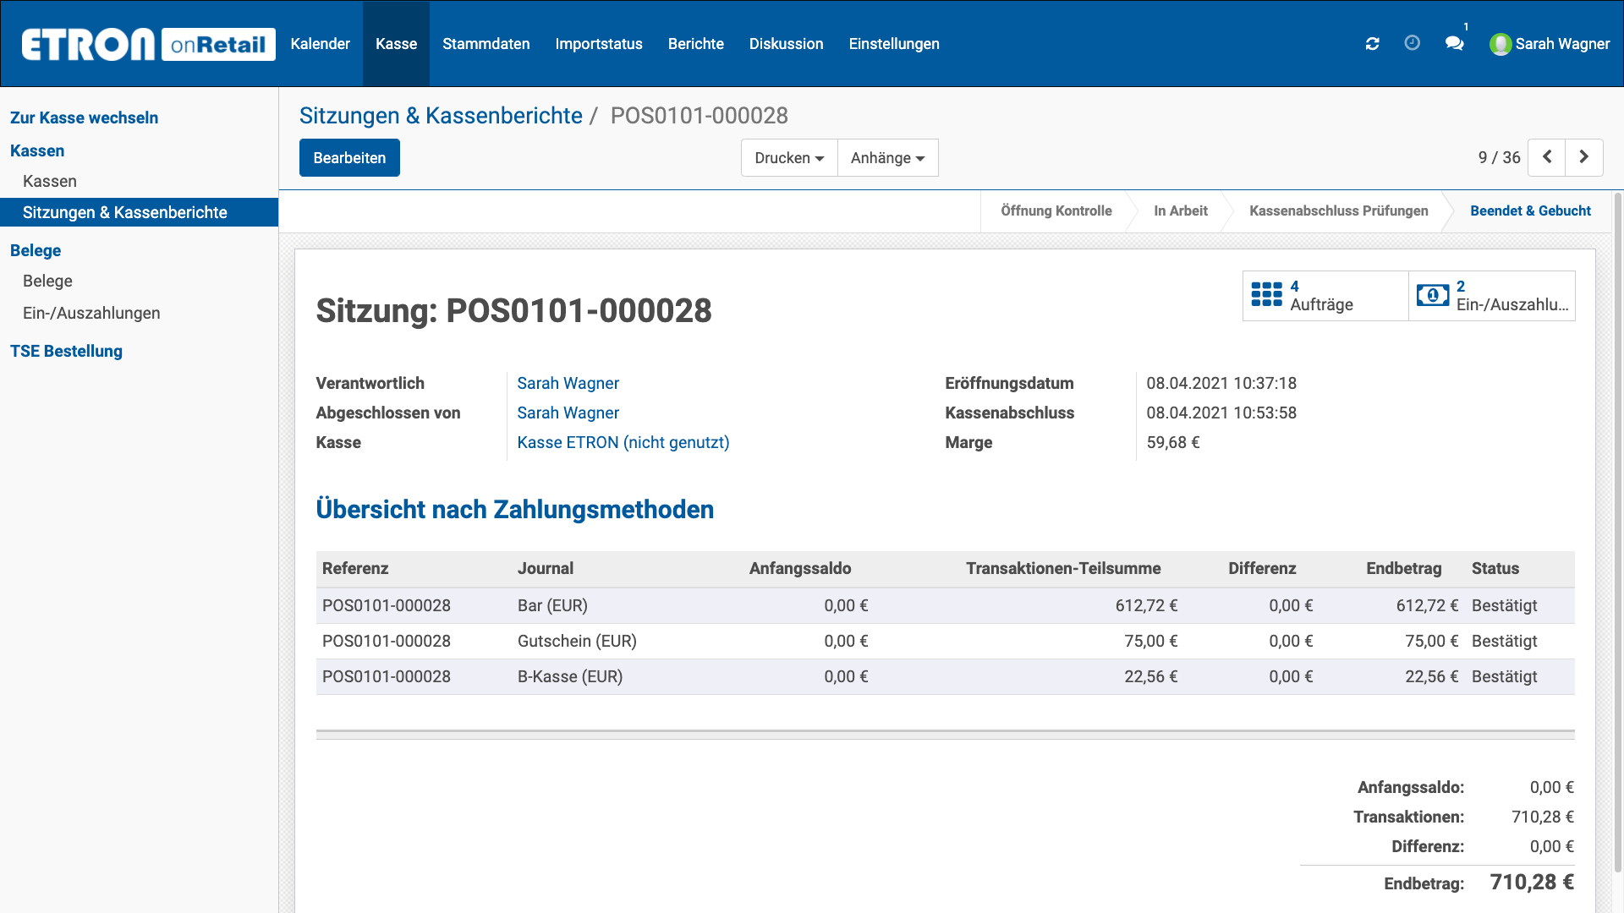Viewport: 1624px width, 913px height.
Task: Click the Differenz column header
Action: click(x=1262, y=568)
